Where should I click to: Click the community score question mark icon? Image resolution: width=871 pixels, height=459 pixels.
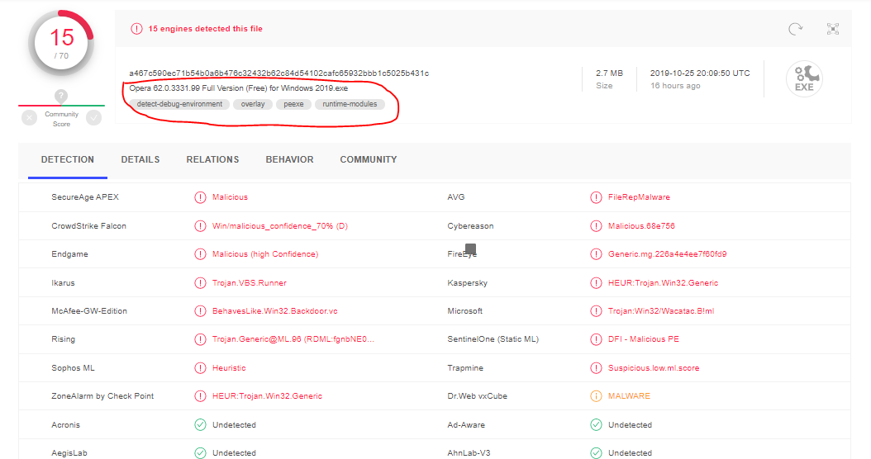click(x=61, y=96)
